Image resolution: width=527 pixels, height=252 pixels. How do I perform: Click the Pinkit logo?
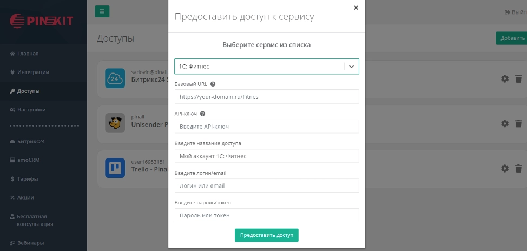[x=41, y=21]
